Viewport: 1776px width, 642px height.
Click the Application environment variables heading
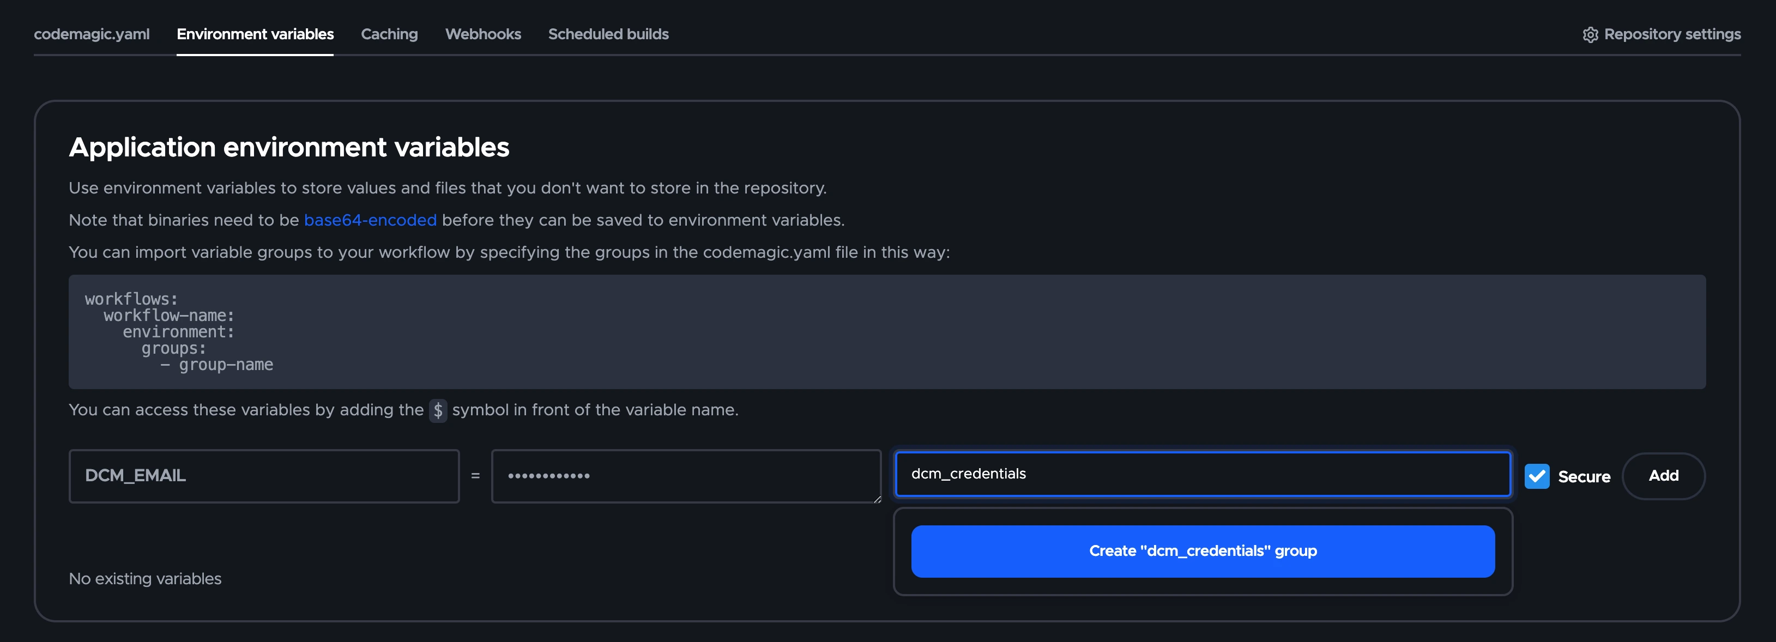289,148
